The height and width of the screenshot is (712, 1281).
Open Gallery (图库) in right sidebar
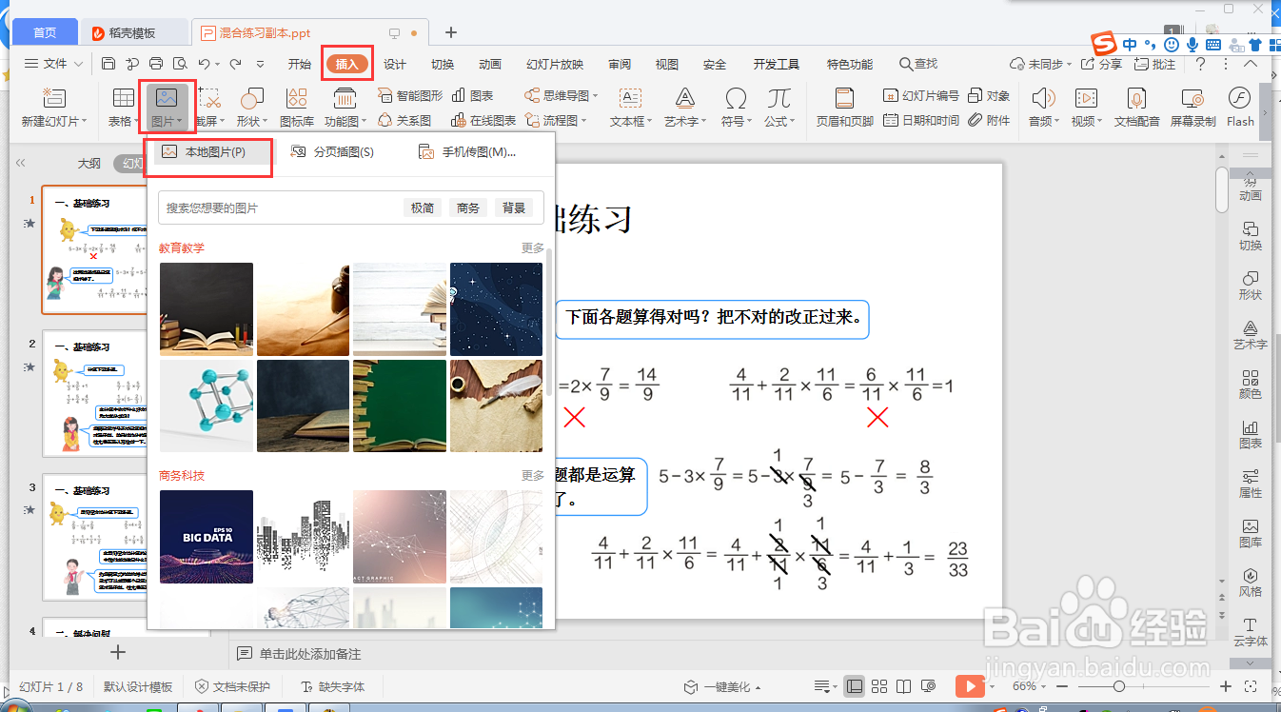click(1251, 533)
